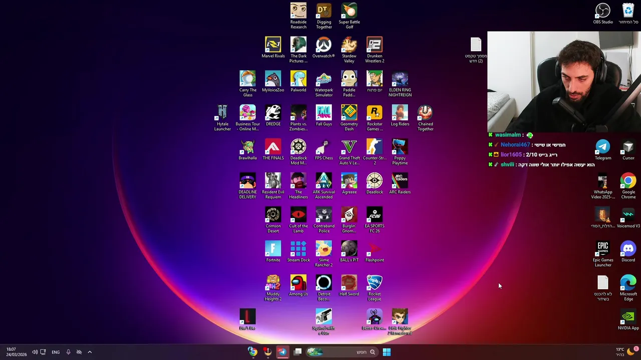
Task: Launch Counter-Strike 2 shortcut
Action: 375,152
